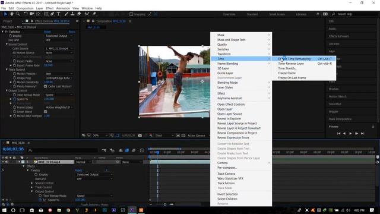Image resolution: width=380 pixels, height=214 pixels.
Task: Click the timeline layer search icon
Action: [x=30, y=150]
